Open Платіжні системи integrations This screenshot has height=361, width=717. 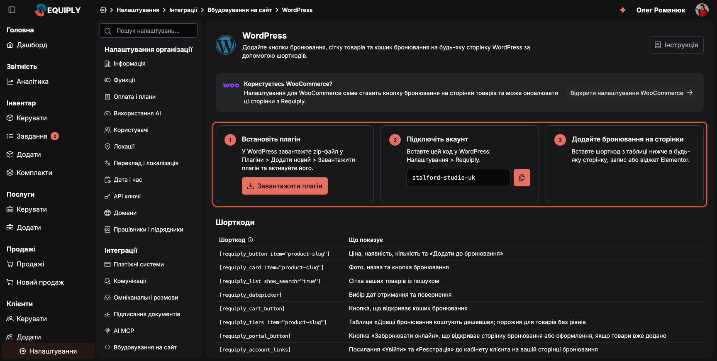pos(134,264)
